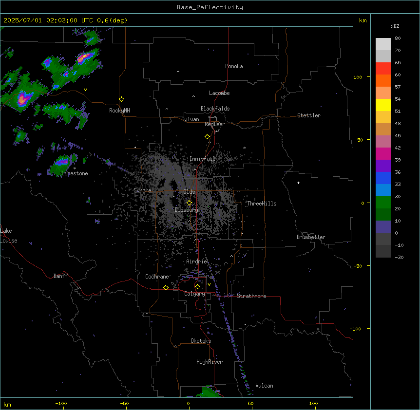Click the Blackfalds label on the map
This screenshot has width=420, height=410.
(215, 109)
